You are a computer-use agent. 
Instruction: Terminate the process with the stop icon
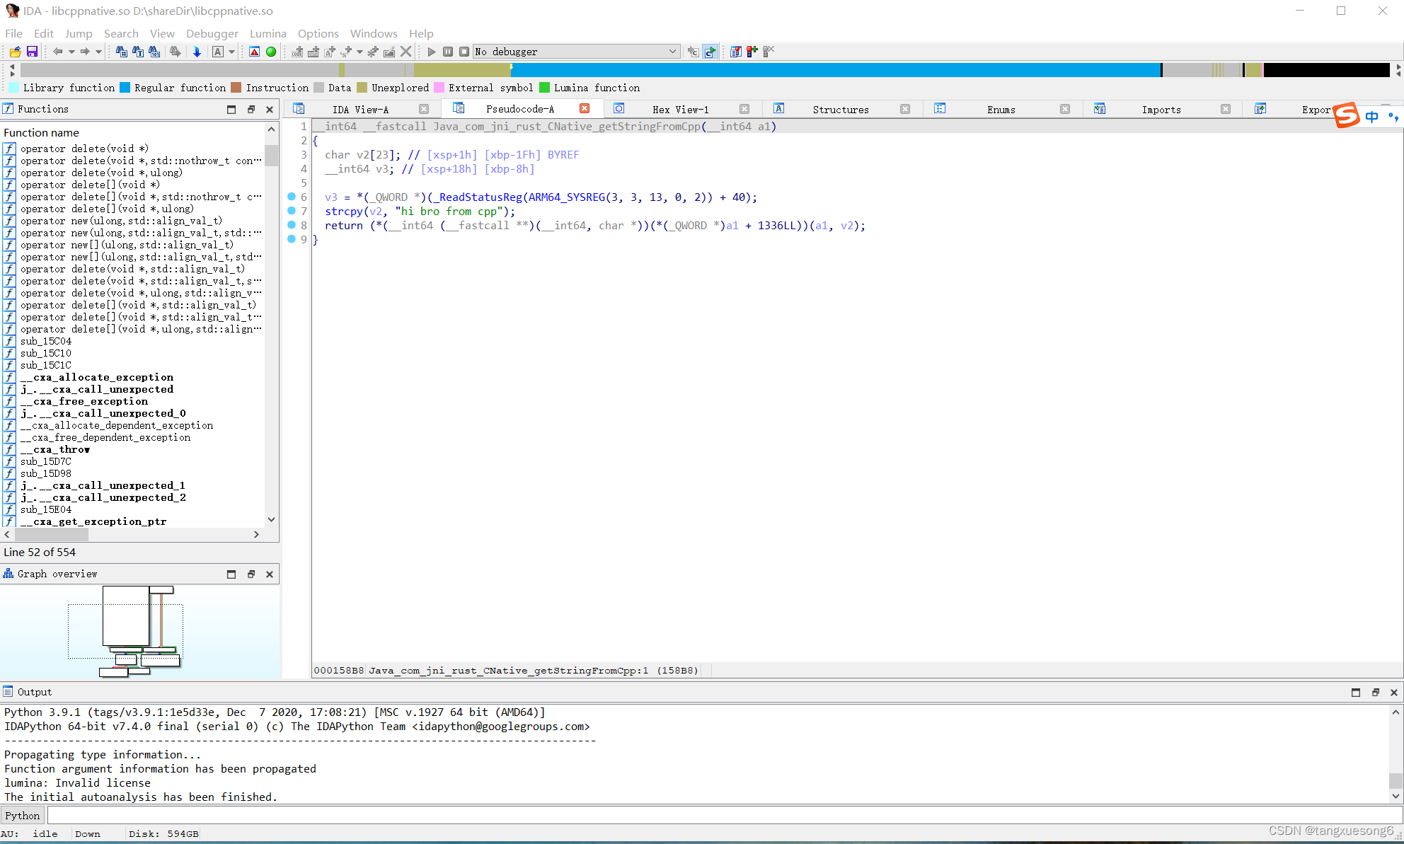(x=464, y=52)
